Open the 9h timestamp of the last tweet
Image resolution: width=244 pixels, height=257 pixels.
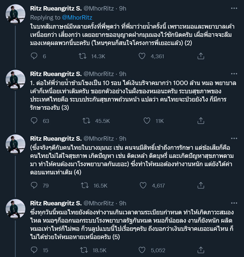(x=123, y=203)
